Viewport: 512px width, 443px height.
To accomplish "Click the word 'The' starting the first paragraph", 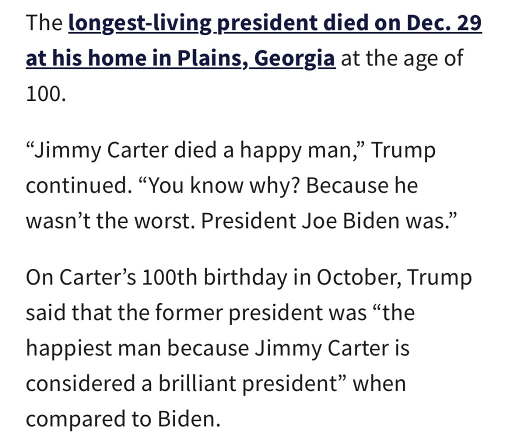I will click(43, 23).
